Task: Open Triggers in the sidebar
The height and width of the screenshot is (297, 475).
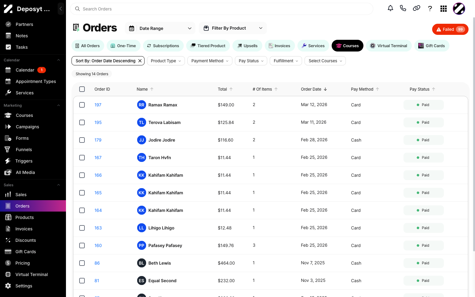Action: coord(33,161)
